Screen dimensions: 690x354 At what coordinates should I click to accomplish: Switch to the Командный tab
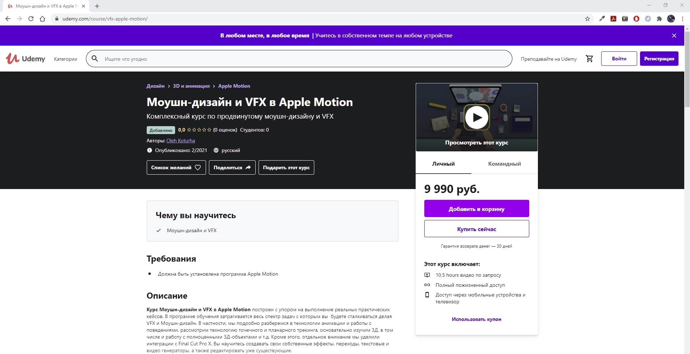[x=504, y=164]
